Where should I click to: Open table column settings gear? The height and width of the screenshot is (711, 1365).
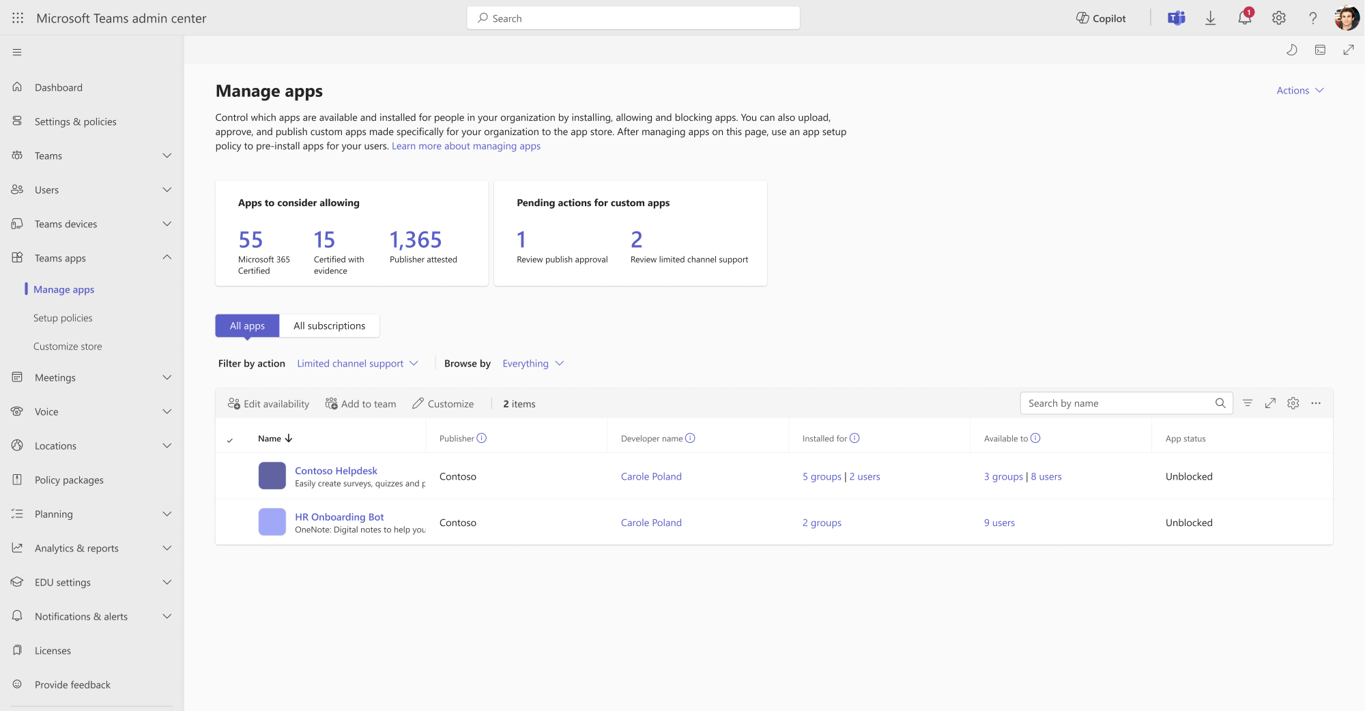coord(1293,403)
